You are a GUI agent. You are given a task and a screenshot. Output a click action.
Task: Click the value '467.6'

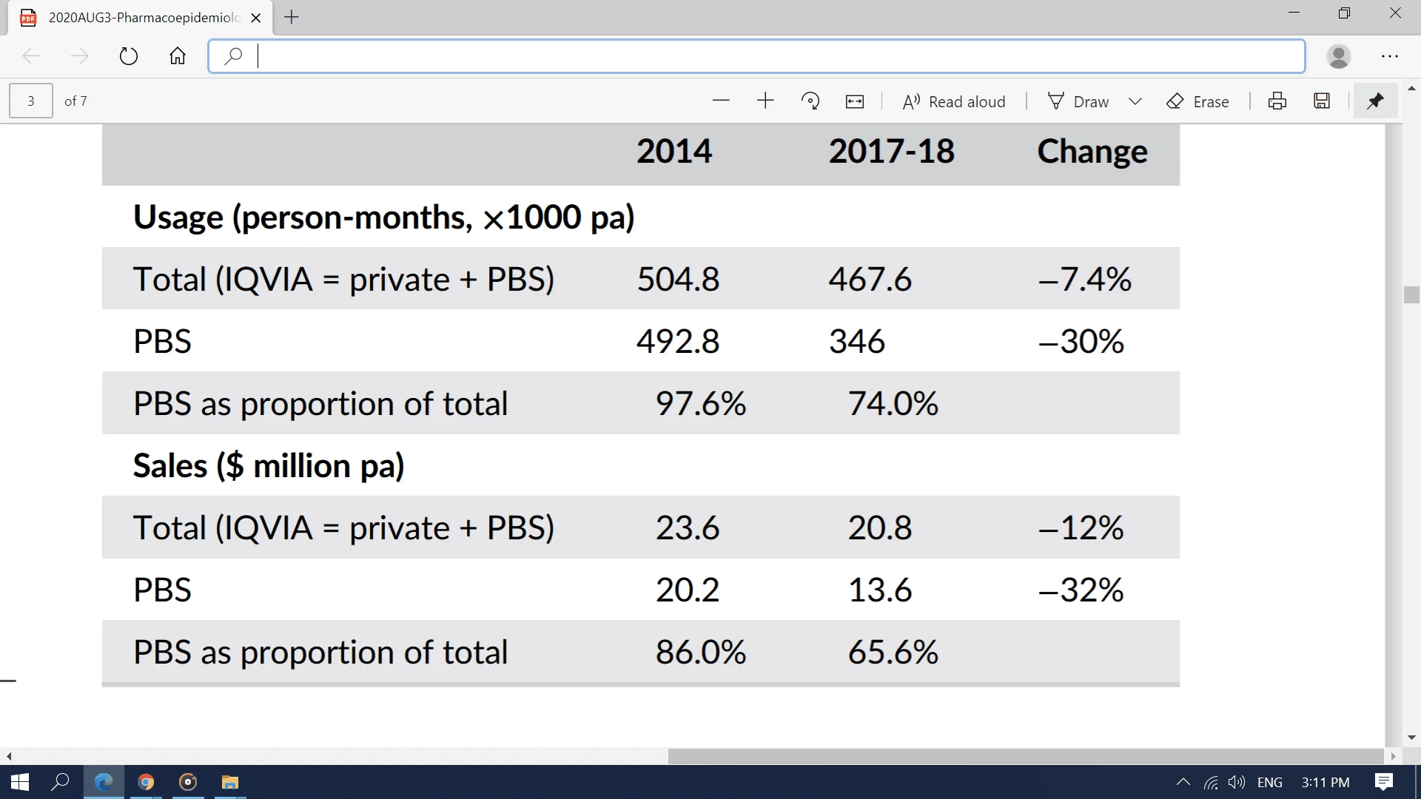coord(870,280)
